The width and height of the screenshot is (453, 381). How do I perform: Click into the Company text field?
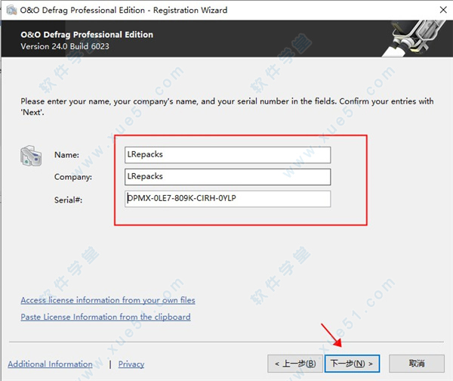coord(228,177)
